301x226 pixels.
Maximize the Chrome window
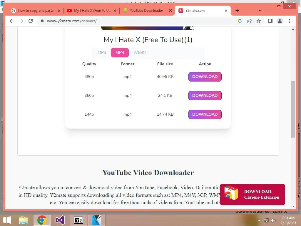[279, 6]
